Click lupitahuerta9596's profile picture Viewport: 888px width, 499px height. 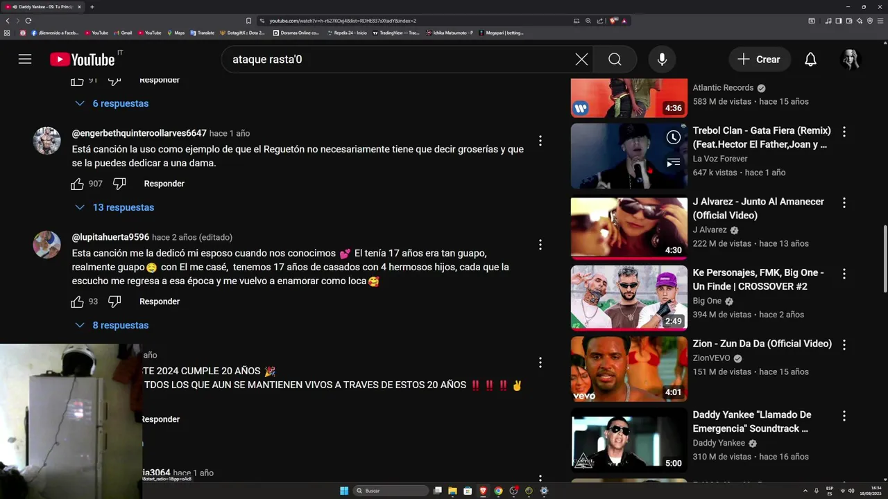coord(47,245)
